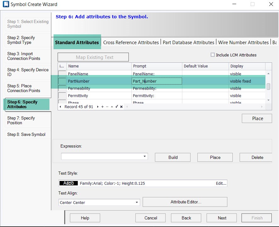This screenshot has height=227, width=279.
Task: Cancel edits with the X icon
Action: [x=121, y=107]
